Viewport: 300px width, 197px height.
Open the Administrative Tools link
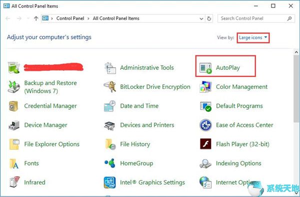pos(147,67)
